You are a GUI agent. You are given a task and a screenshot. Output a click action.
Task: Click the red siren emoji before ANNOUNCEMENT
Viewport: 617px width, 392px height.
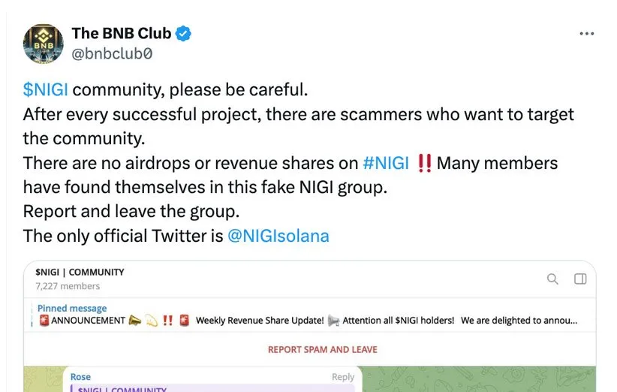[44, 321]
